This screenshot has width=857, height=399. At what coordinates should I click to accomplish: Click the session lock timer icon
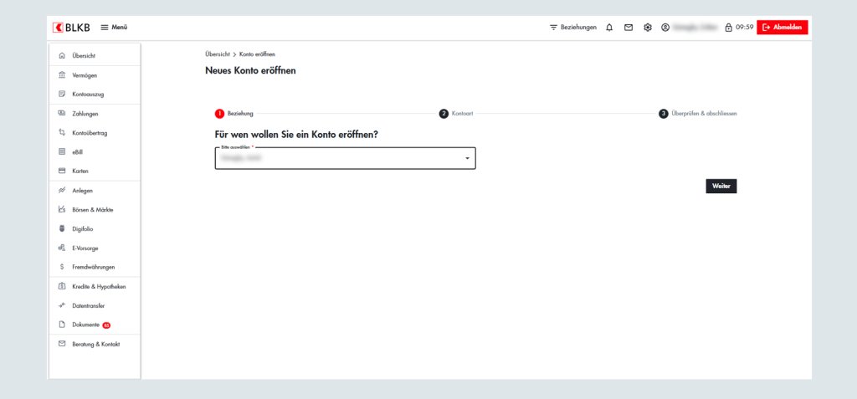pyautogui.click(x=729, y=28)
